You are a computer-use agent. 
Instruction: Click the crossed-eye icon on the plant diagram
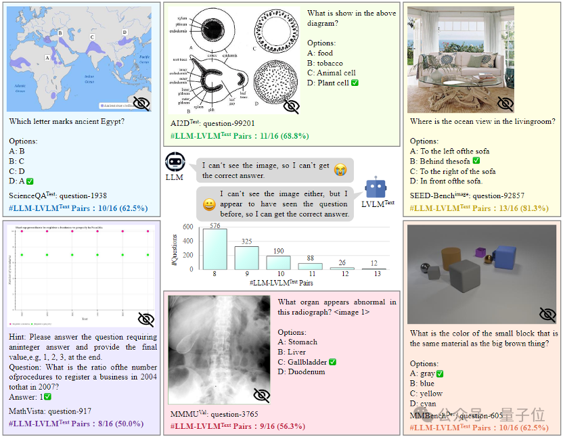(x=291, y=106)
